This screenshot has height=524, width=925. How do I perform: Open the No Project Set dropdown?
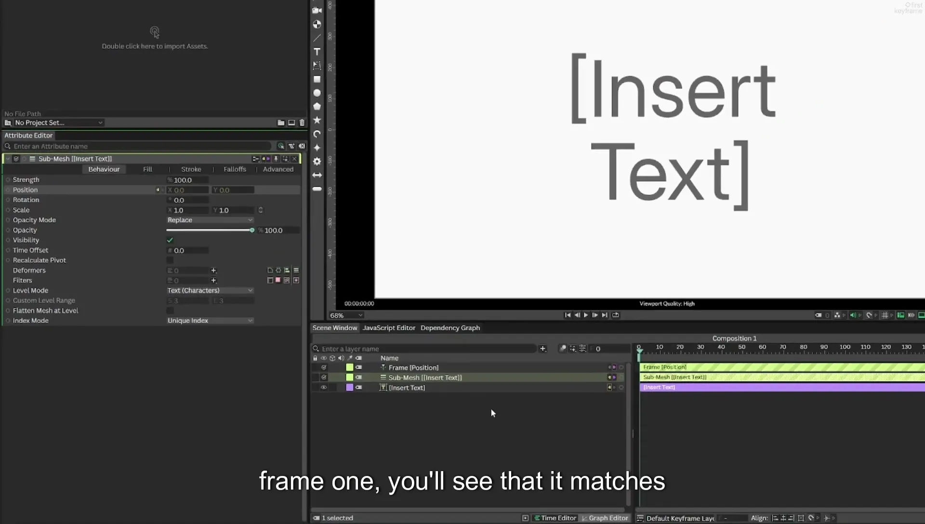(x=58, y=123)
